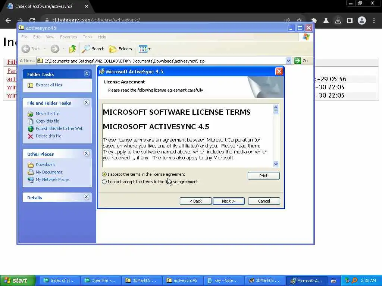Click the license text scroll-up arrow
The width and height of the screenshot is (382, 286).
coord(276,107)
